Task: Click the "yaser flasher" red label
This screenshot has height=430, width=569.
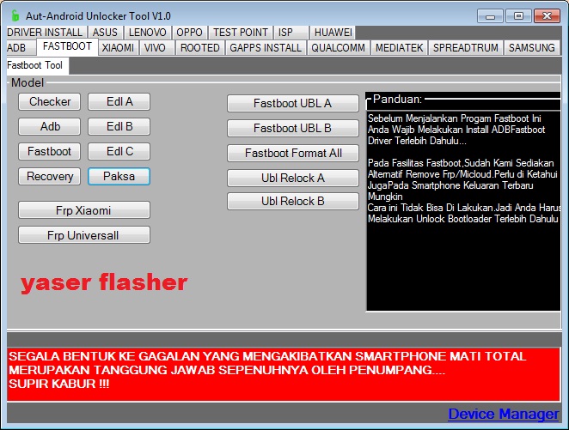Action: click(x=104, y=282)
